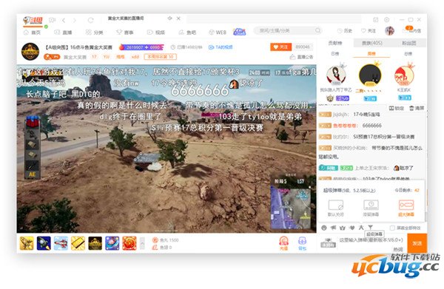The image size is (444, 289).
Task: Click the colorful promo badge next to WEB
Action: click(x=239, y=32)
